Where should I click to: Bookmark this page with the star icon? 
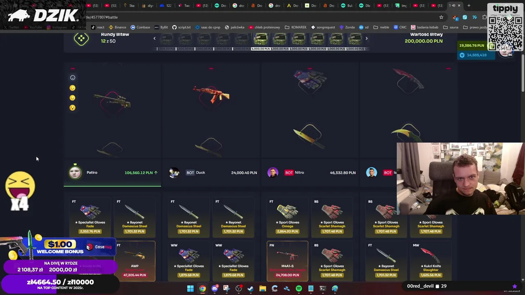point(441,17)
